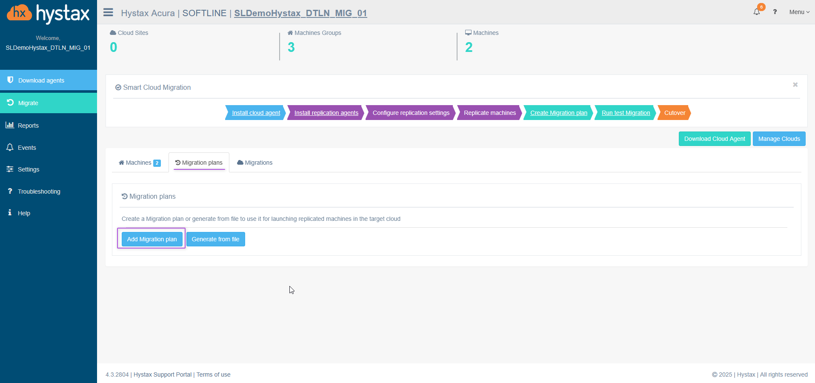Open Troubleshooting in the sidebar
Viewport: 815px width, 383px height.
click(x=39, y=191)
